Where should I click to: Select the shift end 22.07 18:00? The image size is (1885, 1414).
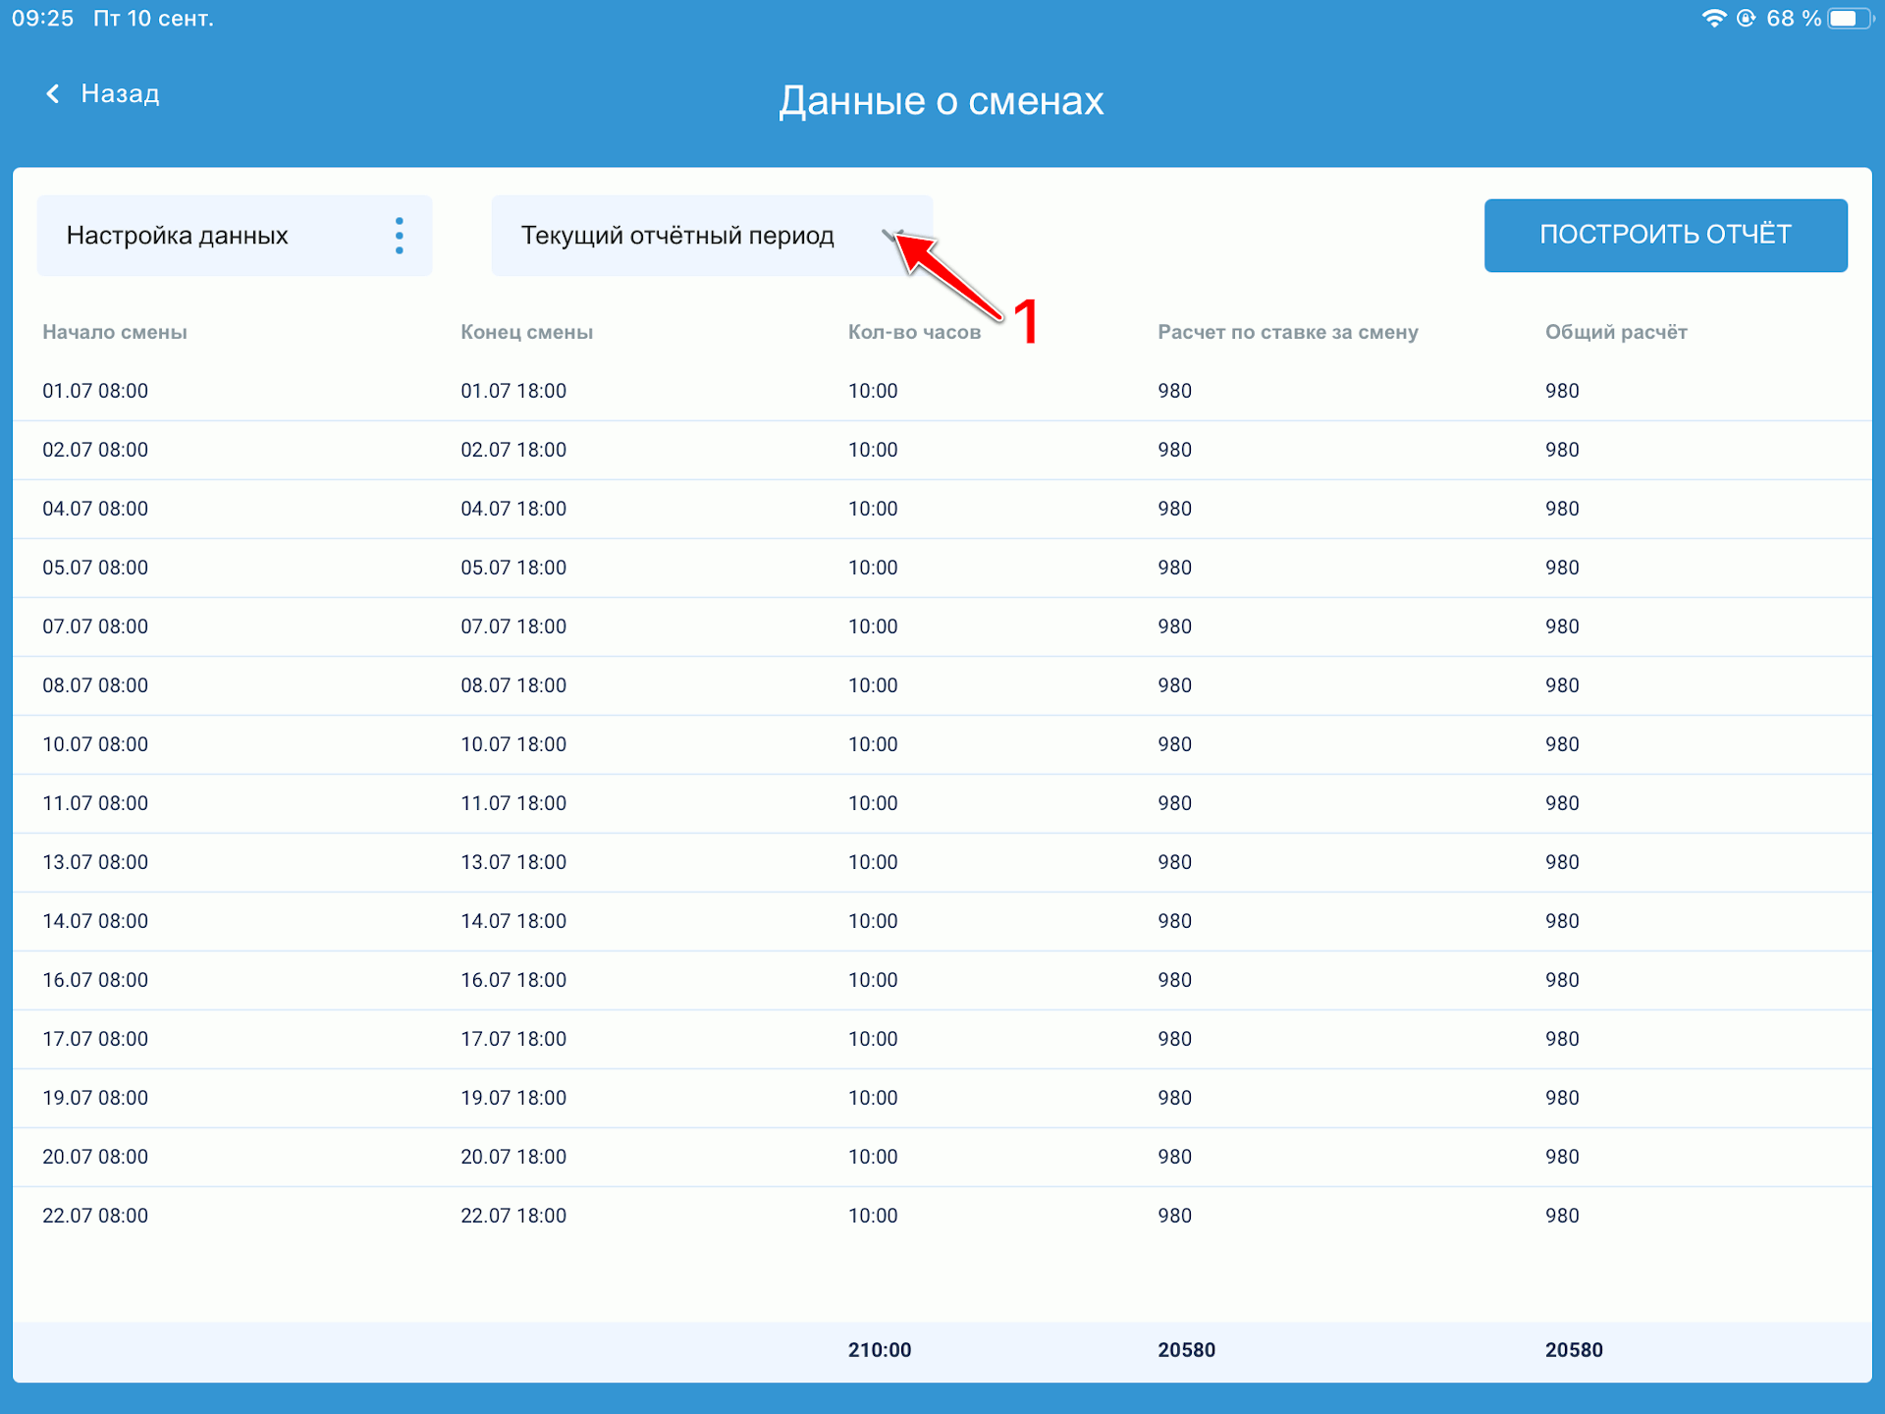(513, 1216)
